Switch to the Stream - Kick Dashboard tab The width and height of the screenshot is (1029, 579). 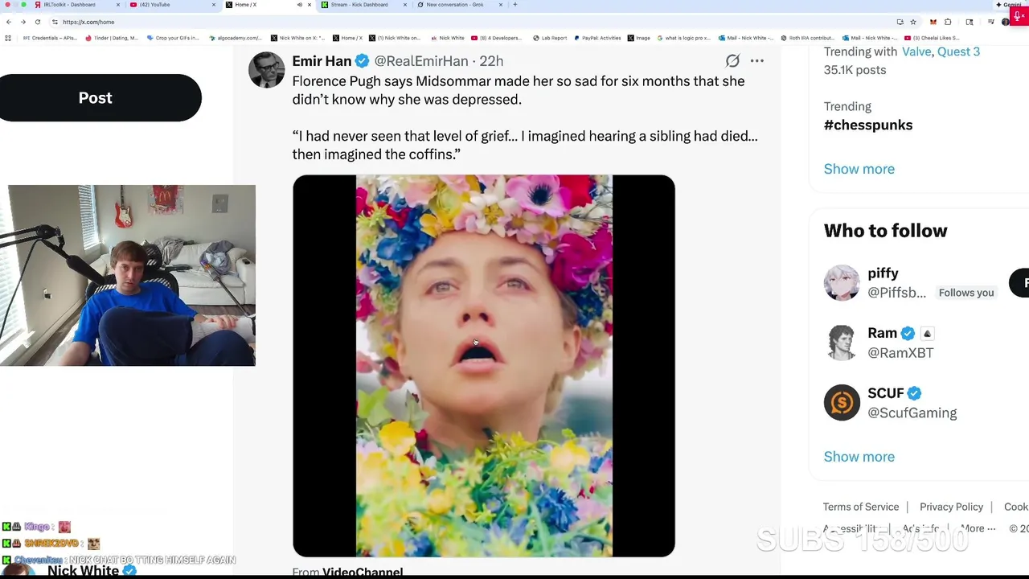pos(359,5)
